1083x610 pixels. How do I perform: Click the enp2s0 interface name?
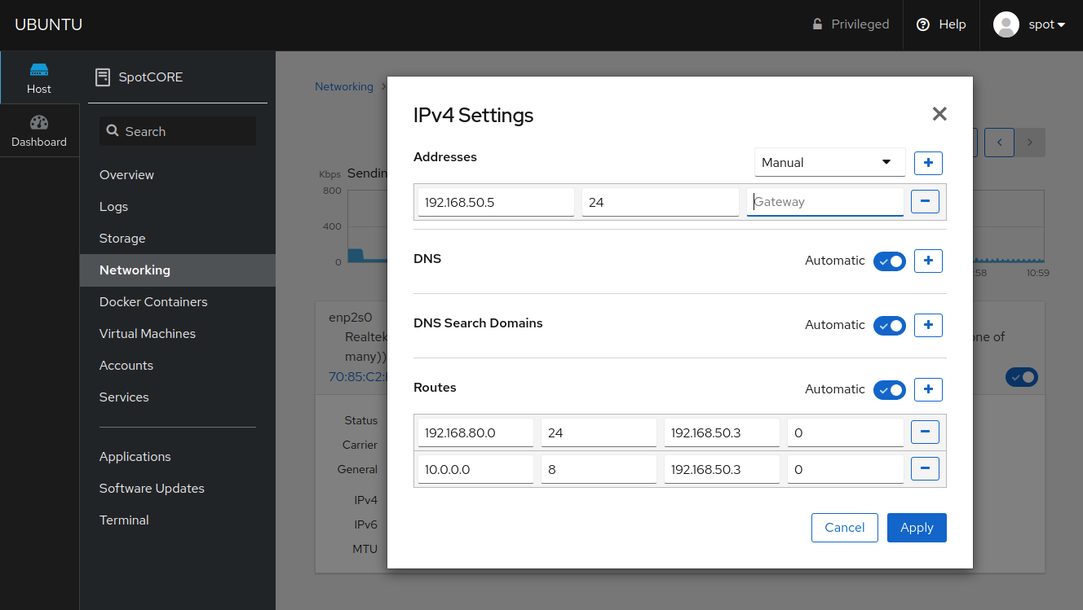pos(351,317)
